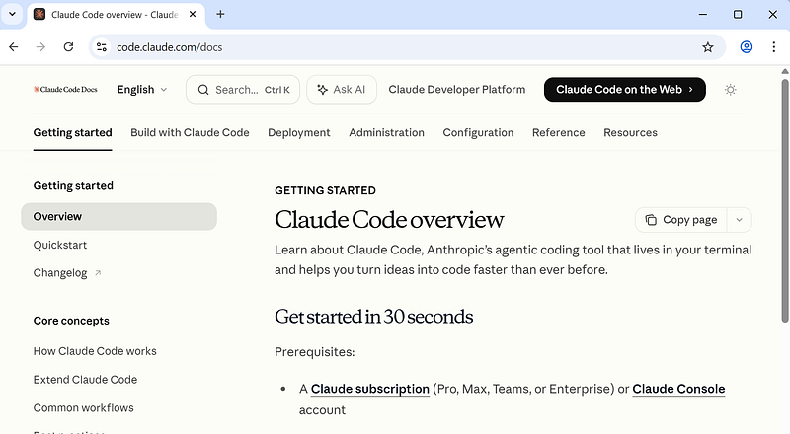Screen dimensions: 790x434
Task: Open the tab search dropdown arrow
Action: pyautogui.click(x=13, y=14)
